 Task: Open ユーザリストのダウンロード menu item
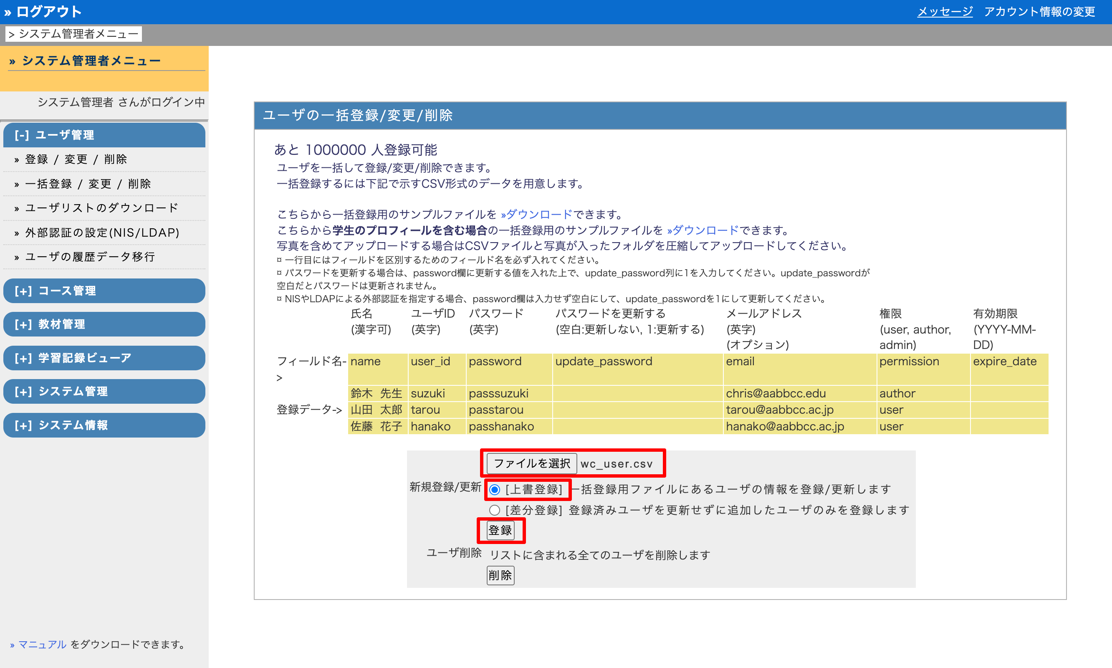[x=102, y=208]
